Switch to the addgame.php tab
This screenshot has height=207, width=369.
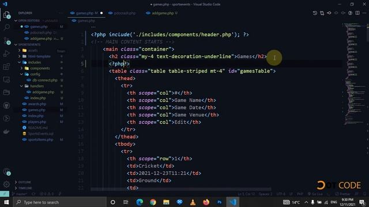point(163,13)
